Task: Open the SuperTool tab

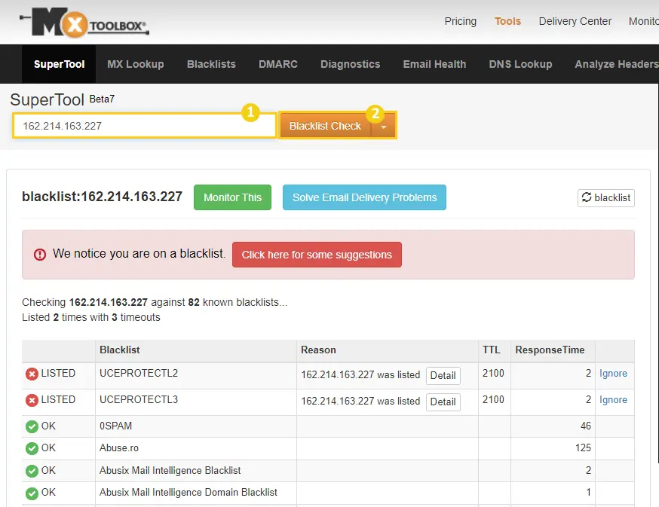Action: pyautogui.click(x=60, y=64)
